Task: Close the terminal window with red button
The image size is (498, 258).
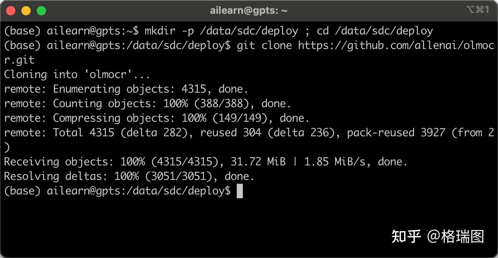Action: 11,11
